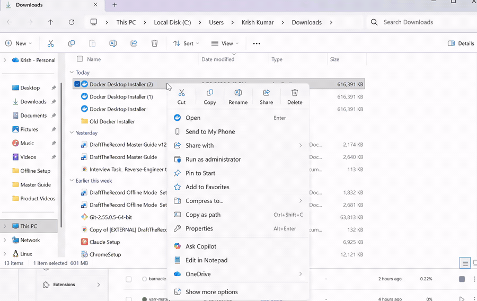
Task: Open the View dropdown
Action: point(225,43)
